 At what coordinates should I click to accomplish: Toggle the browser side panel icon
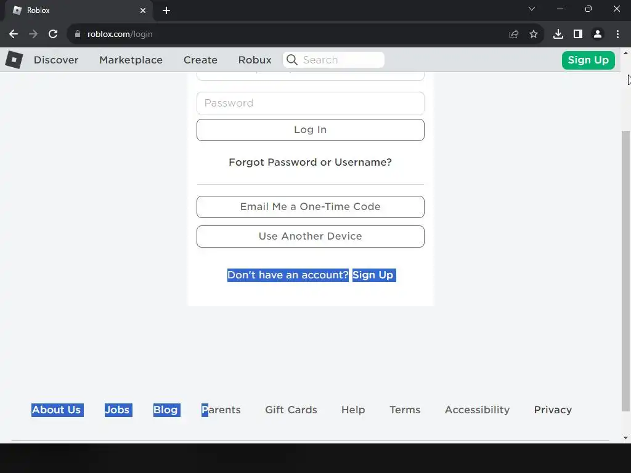pyautogui.click(x=578, y=34)
